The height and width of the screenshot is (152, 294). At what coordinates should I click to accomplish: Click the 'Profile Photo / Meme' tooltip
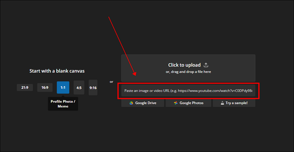point(63,104)
